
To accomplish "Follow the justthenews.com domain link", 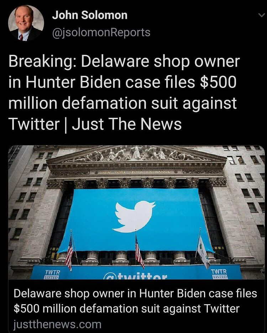I will (57, 324).
